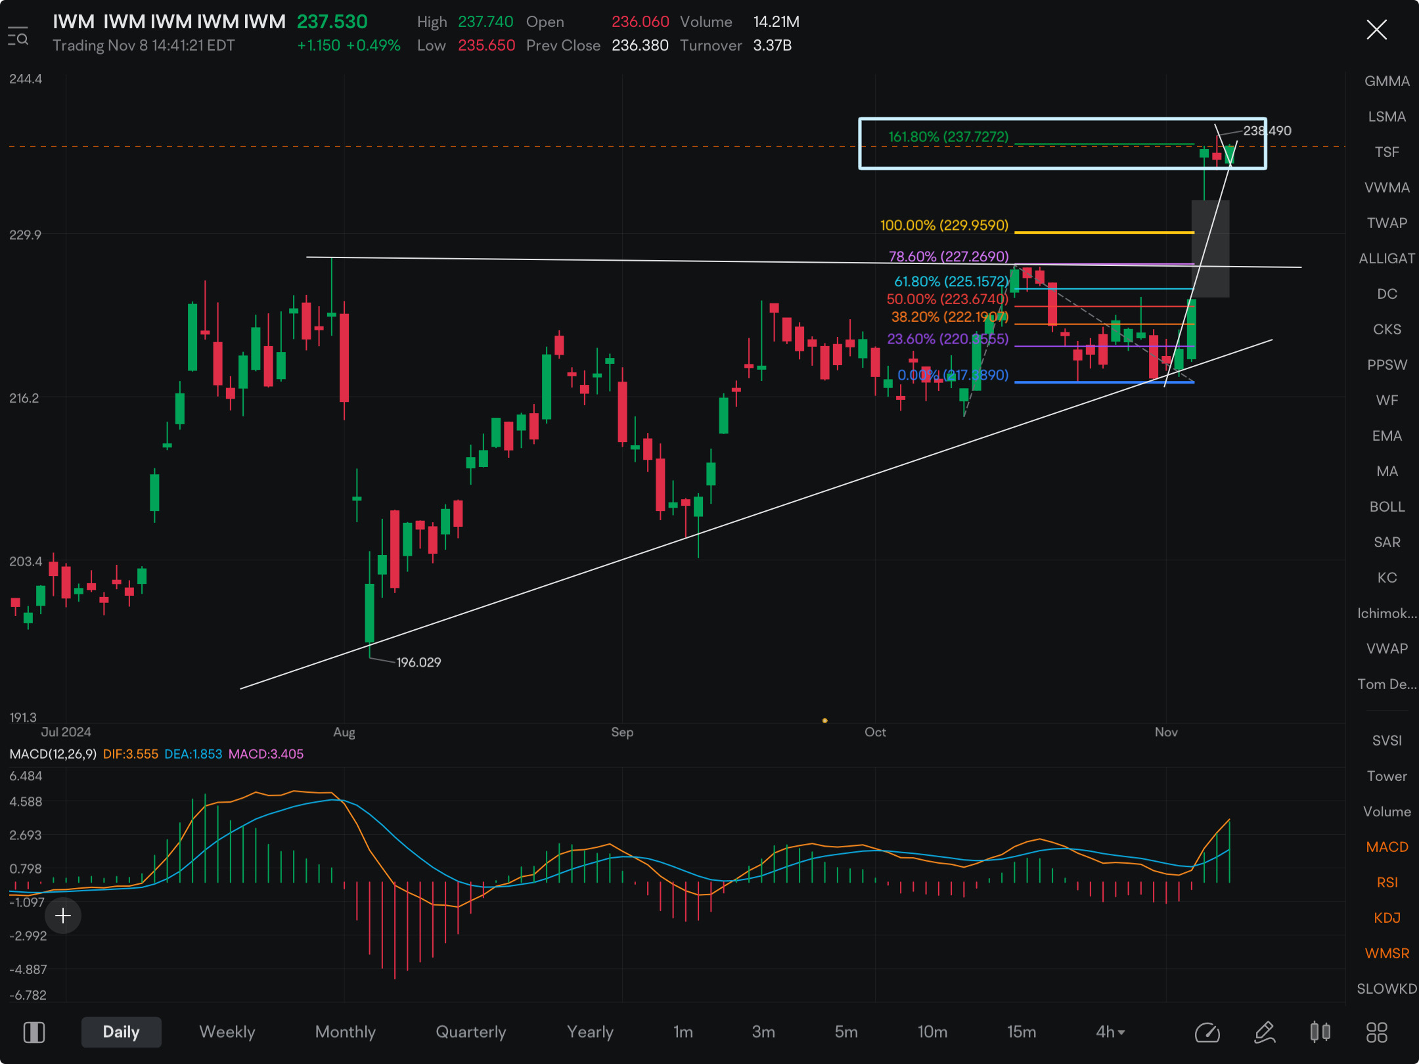Close the chart with the X icon

(x=1376, y=30)
